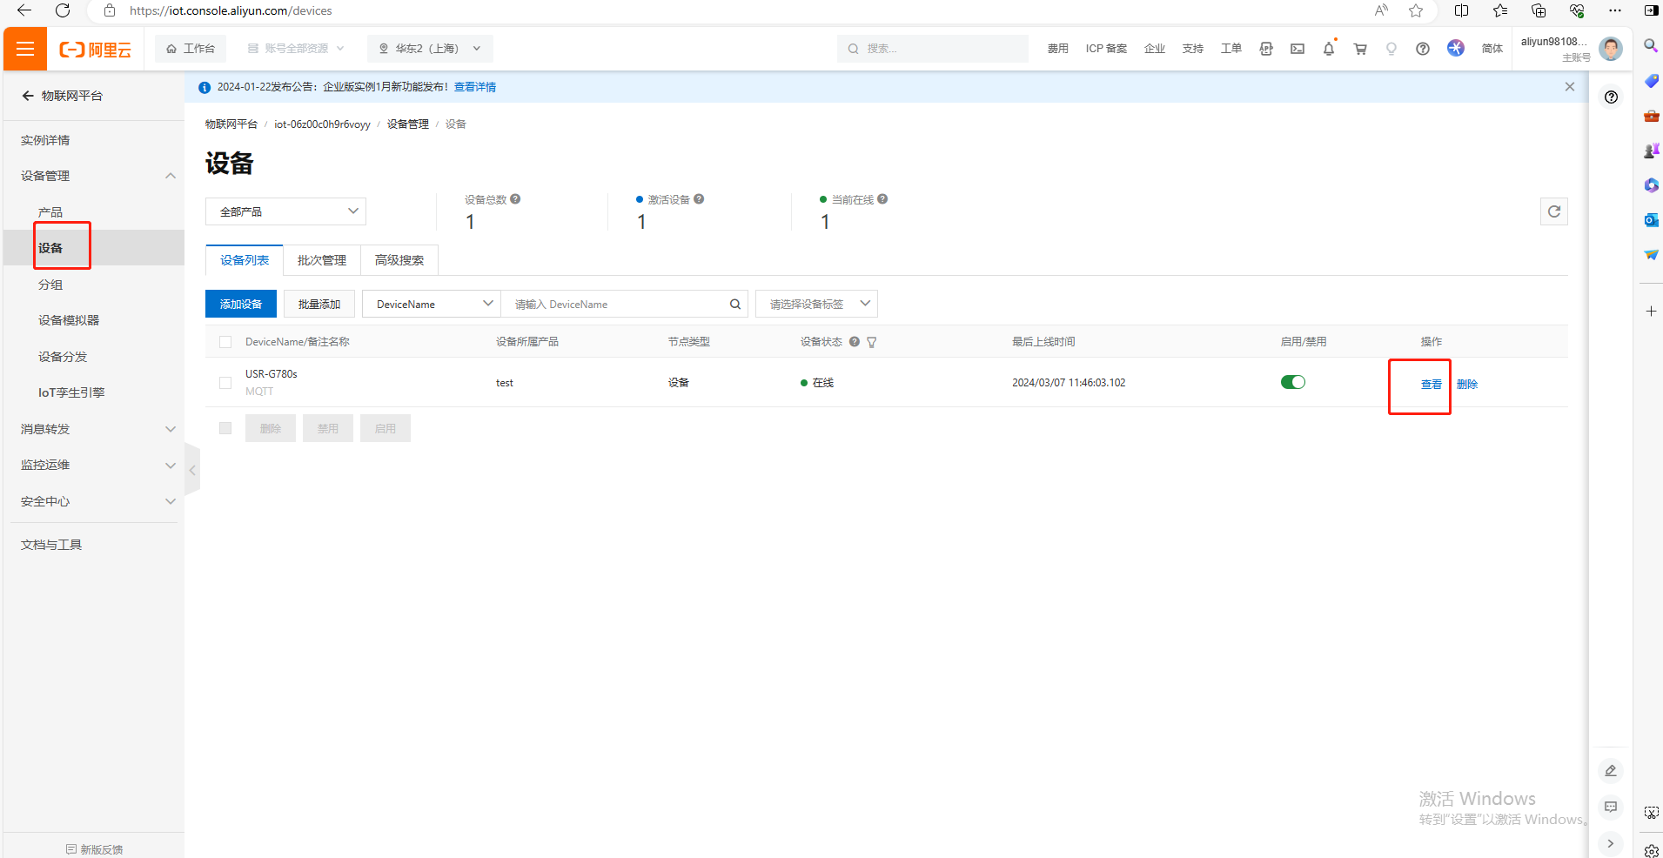Open the Cloud Shell terminal icon

pyautogui.click(x=1297, y=49)
